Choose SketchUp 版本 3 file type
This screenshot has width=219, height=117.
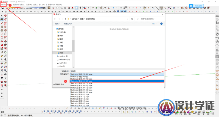(x=117, y=106)
